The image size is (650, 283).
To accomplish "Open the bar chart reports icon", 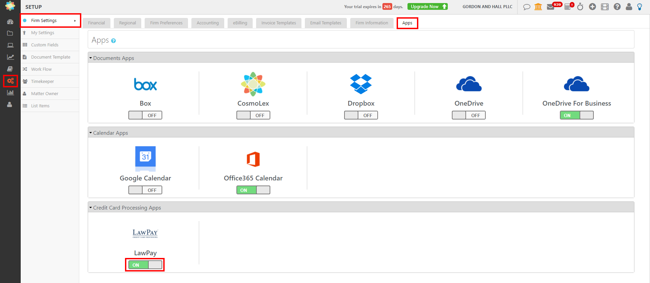I will point(11,93).
